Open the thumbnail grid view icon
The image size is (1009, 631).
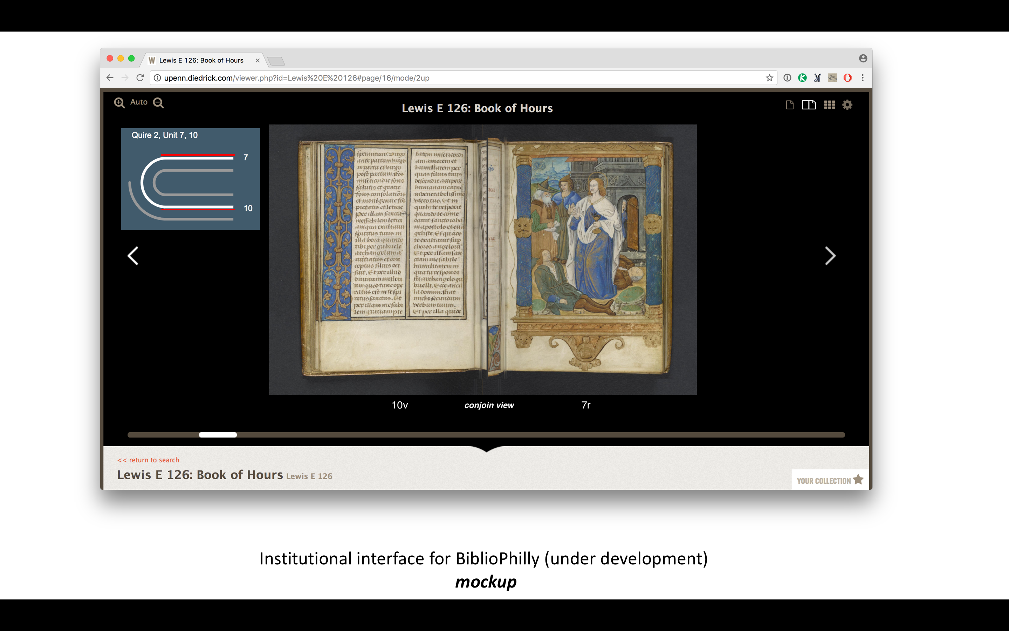click(x=829, y=105)
